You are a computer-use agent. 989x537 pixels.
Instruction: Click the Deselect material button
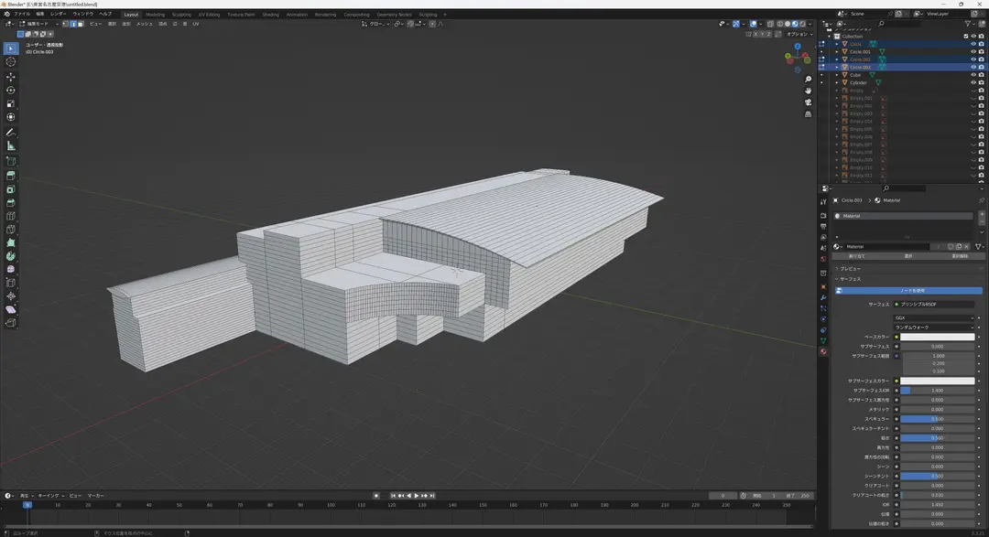coord(959,256)
